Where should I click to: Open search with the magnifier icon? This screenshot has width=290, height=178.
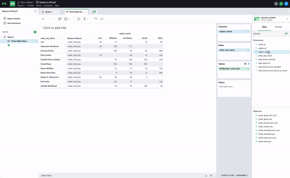[x=276, y=4]
